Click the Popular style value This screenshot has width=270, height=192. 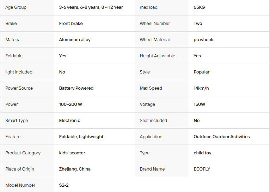(202, 72)
